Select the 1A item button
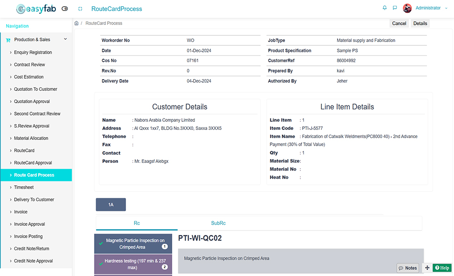The height and width of the screenshot is (276, 454). 111,204
